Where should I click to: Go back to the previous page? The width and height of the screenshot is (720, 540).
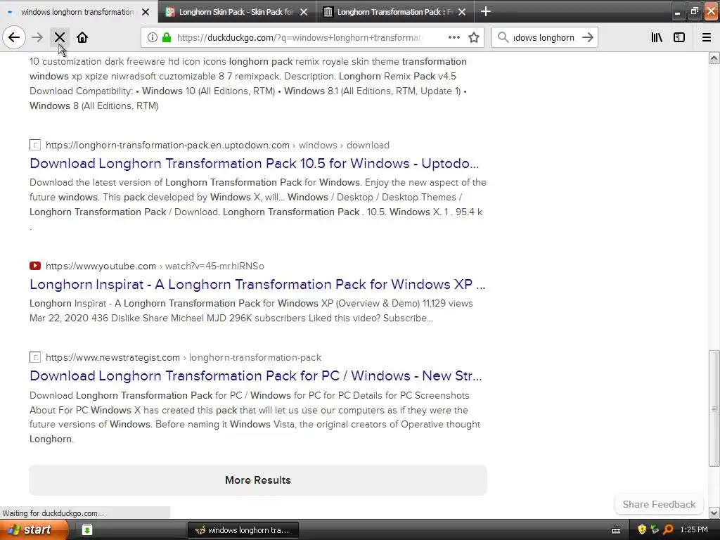coord(14,37)
